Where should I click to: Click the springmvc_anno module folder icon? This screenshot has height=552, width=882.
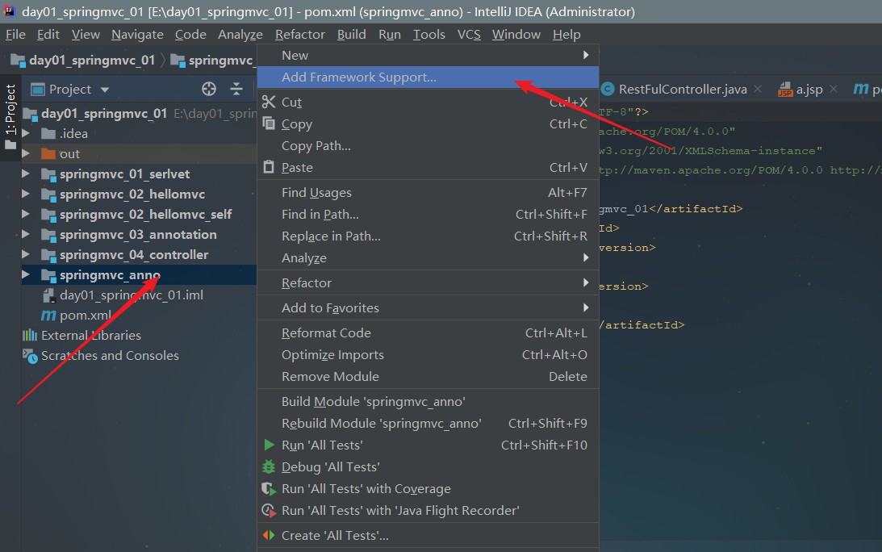click(48, 275)
